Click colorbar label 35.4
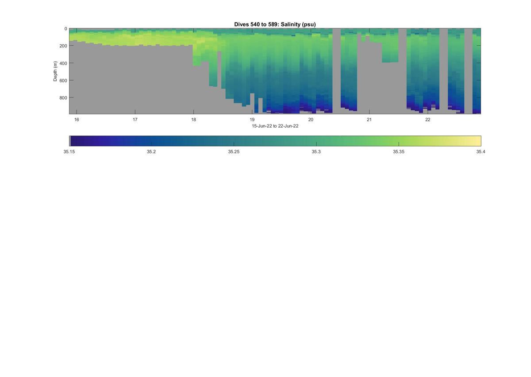531x377 pixels. pos(481,152)
